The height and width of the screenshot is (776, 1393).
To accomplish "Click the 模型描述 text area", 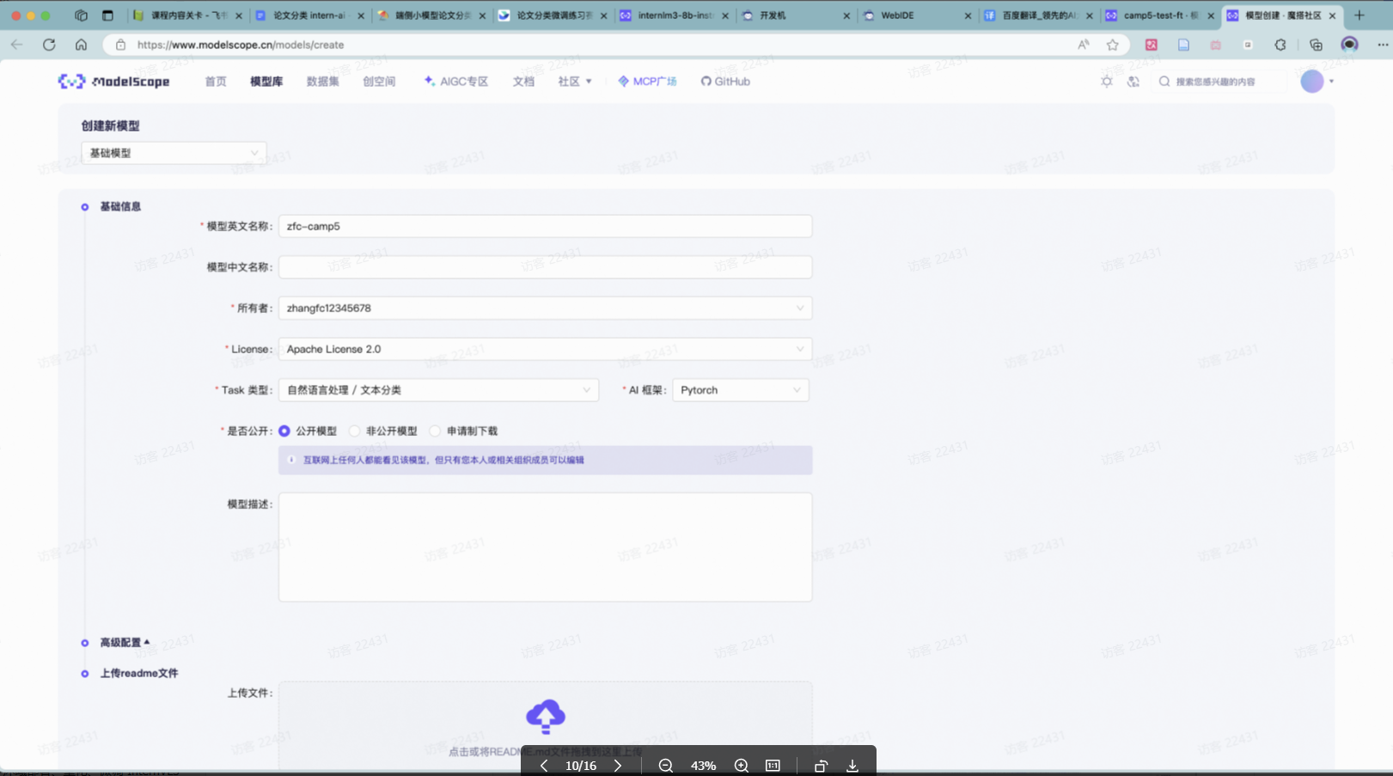I will click(545, 547).
